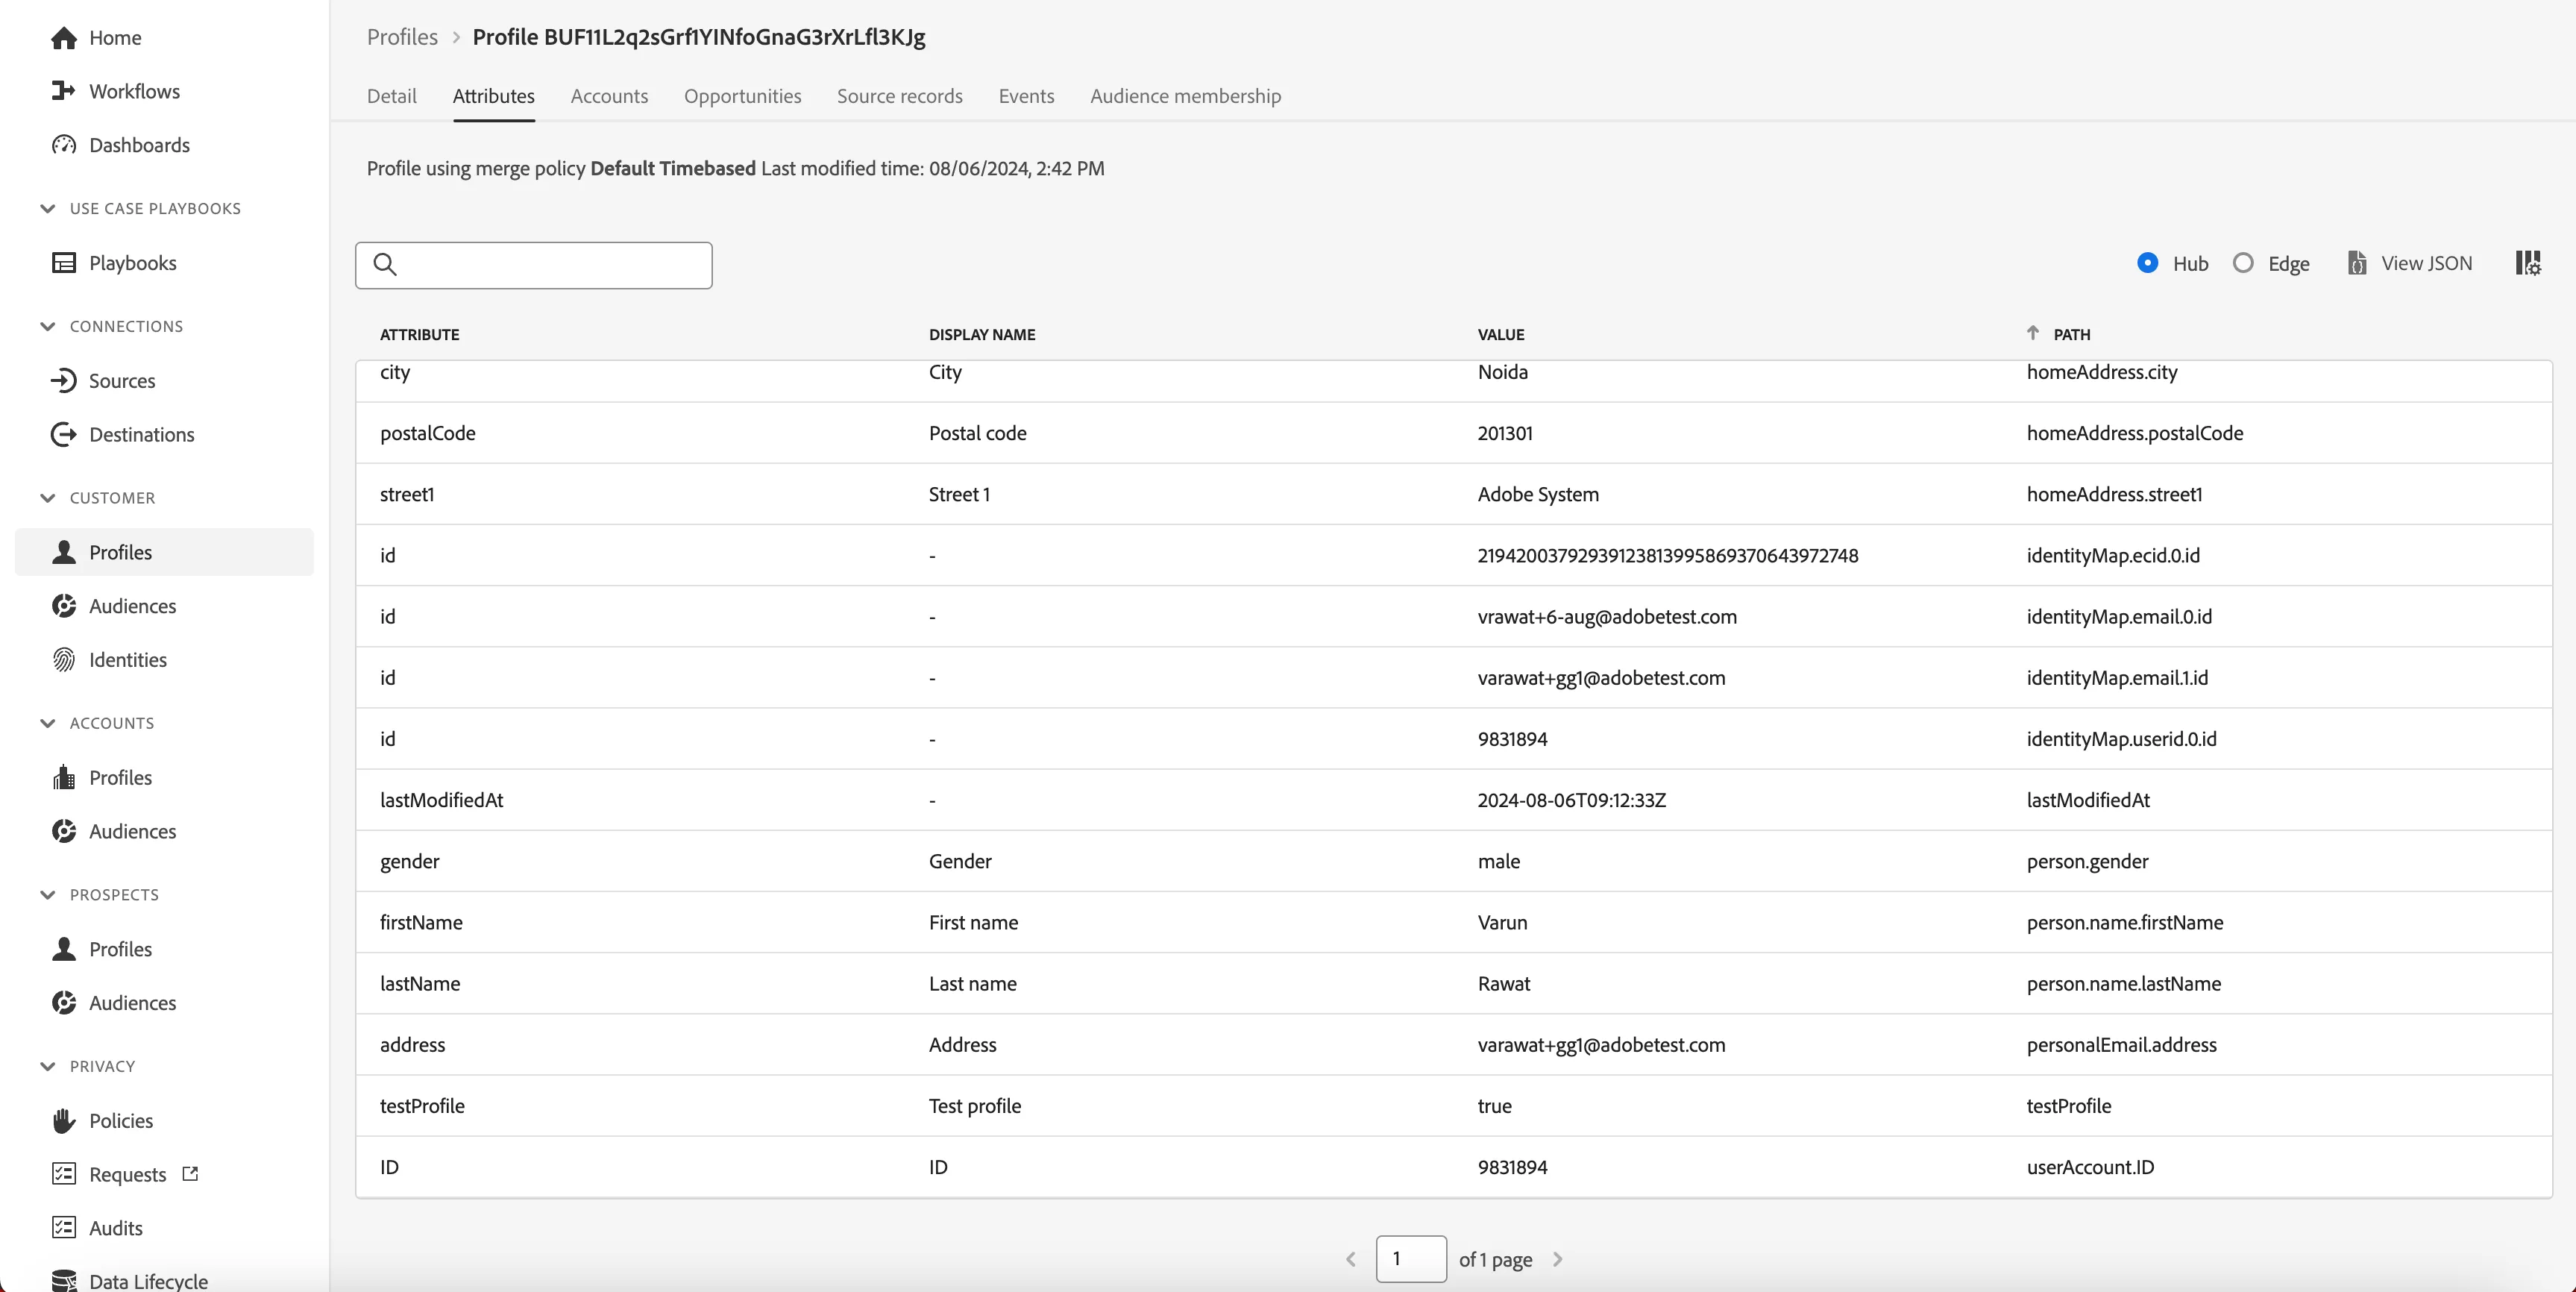Open Destinations icon in sidebar
Screen dimensions: 2576x1292
(64, 435)
